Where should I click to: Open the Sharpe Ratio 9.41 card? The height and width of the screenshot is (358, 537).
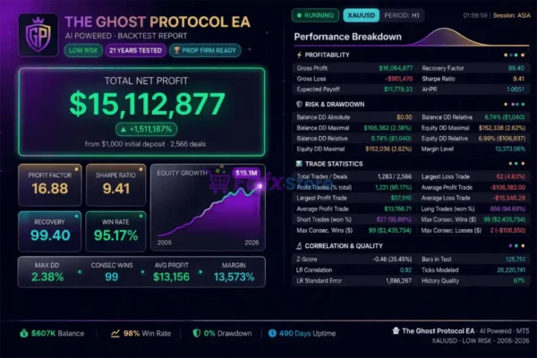click(x=116, y=184)
